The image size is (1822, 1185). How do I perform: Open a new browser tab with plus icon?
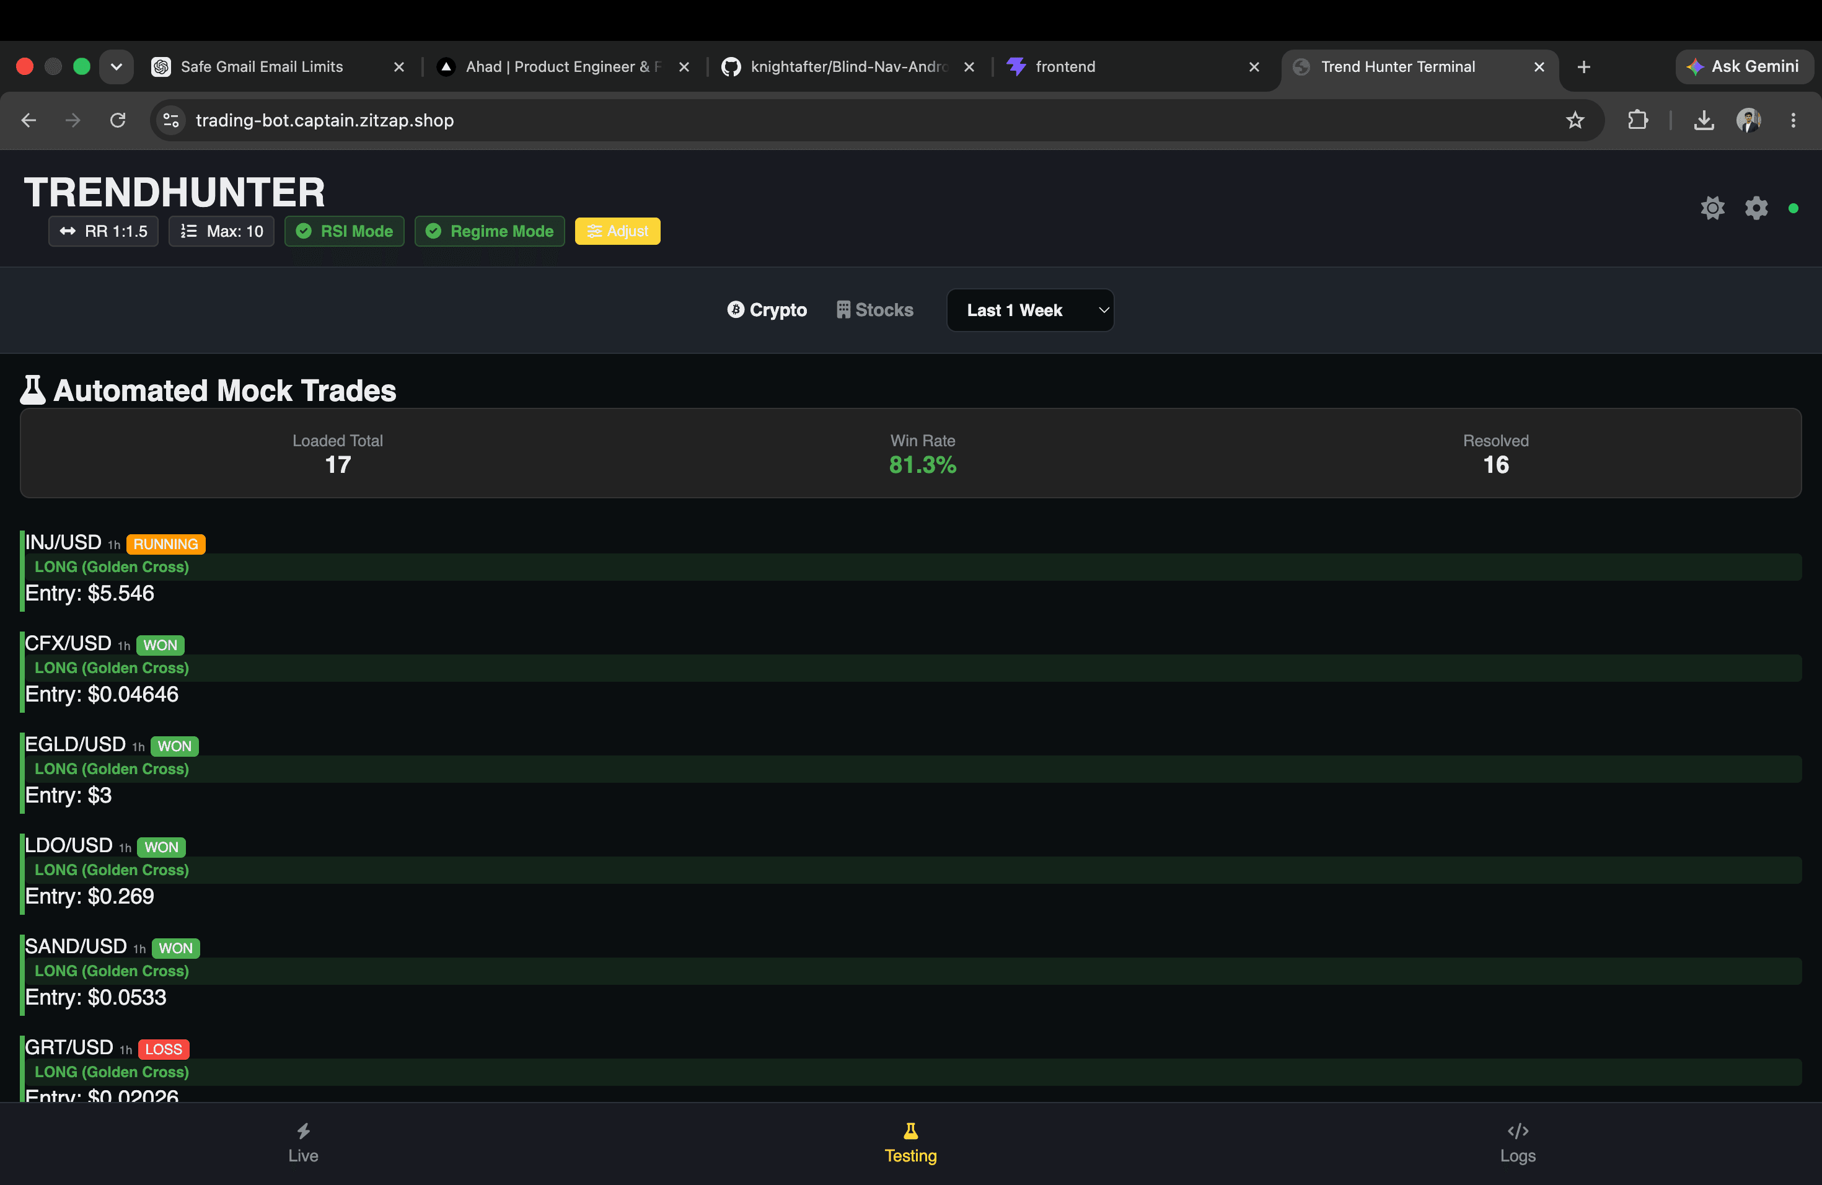1584,68
